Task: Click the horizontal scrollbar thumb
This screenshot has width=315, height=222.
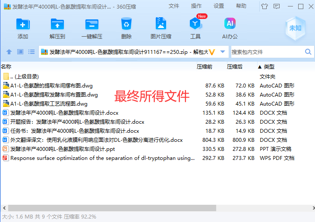Action: (112, 208)
